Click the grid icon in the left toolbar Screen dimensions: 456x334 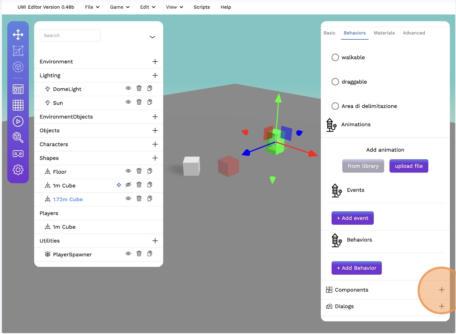[x=18, y=105]
